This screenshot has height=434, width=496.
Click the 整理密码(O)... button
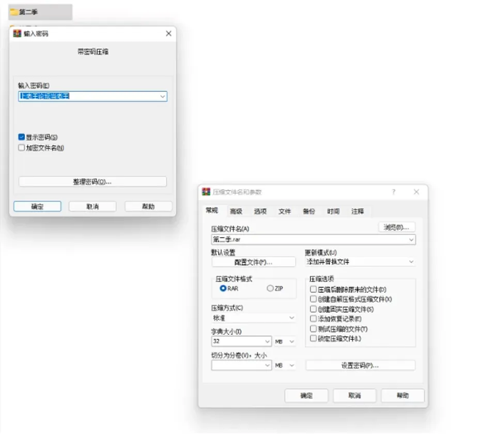pyautogui.click(x=92, y=181)
